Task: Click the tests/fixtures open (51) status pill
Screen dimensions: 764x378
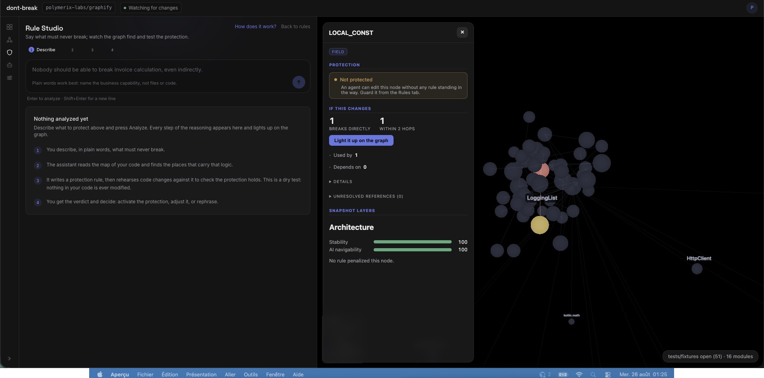Action: pyautogui.click(x=710, y=357)
